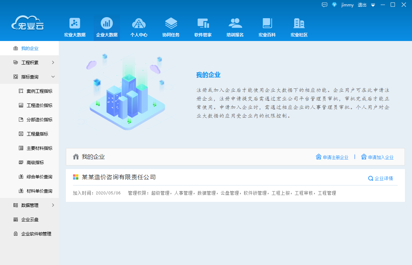The image size is (412, 265).
Task: Open the dropdown arrow next to 退出
Action: click(373, 5)
